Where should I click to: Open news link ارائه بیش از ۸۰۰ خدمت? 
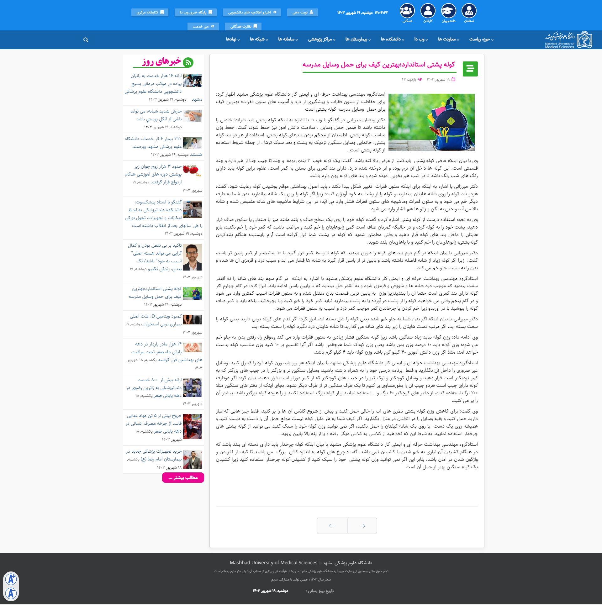tap(154, 388)
